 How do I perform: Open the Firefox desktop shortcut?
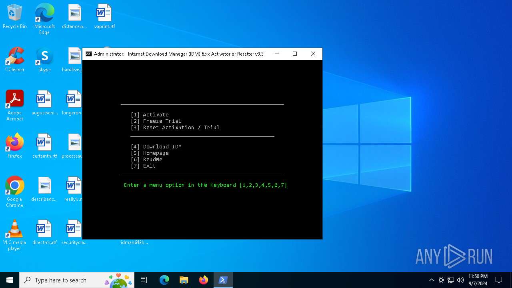pyautogui.click(x=15, y=146)
